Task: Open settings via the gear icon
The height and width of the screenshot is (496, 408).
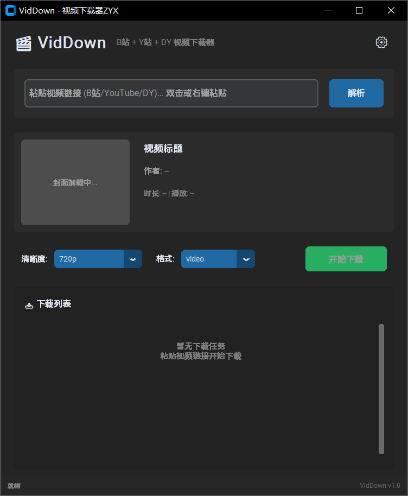Action: coord(381,42)
